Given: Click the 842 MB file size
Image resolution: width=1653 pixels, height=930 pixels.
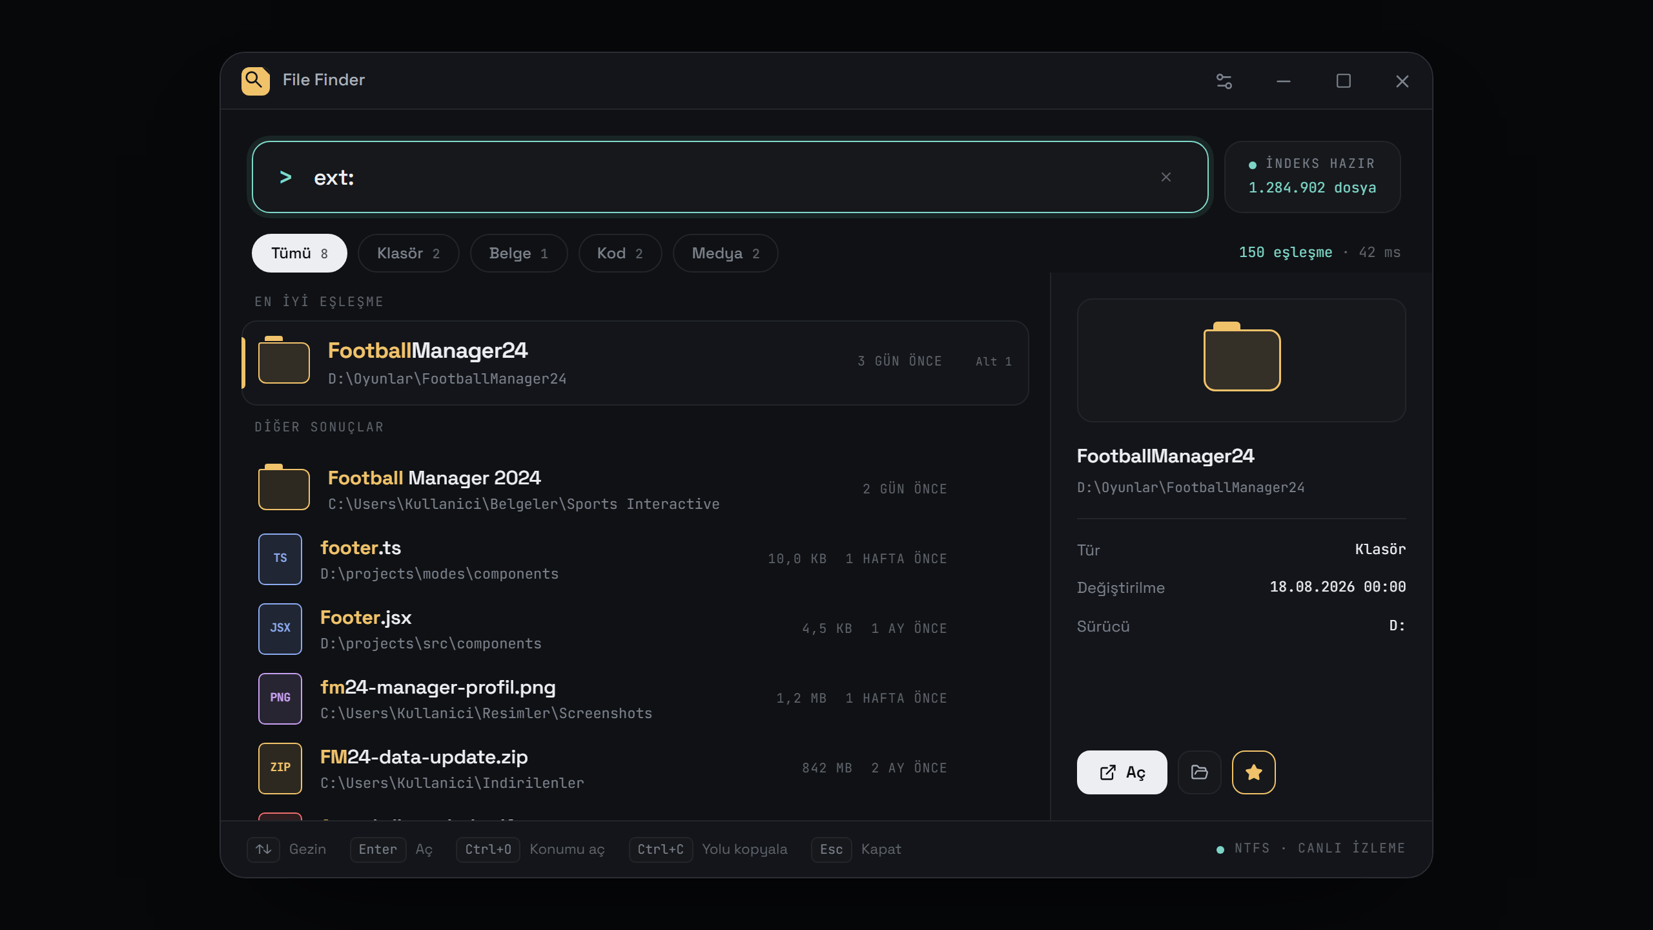Looking at the screenshot, I should (x=827, y=768).
